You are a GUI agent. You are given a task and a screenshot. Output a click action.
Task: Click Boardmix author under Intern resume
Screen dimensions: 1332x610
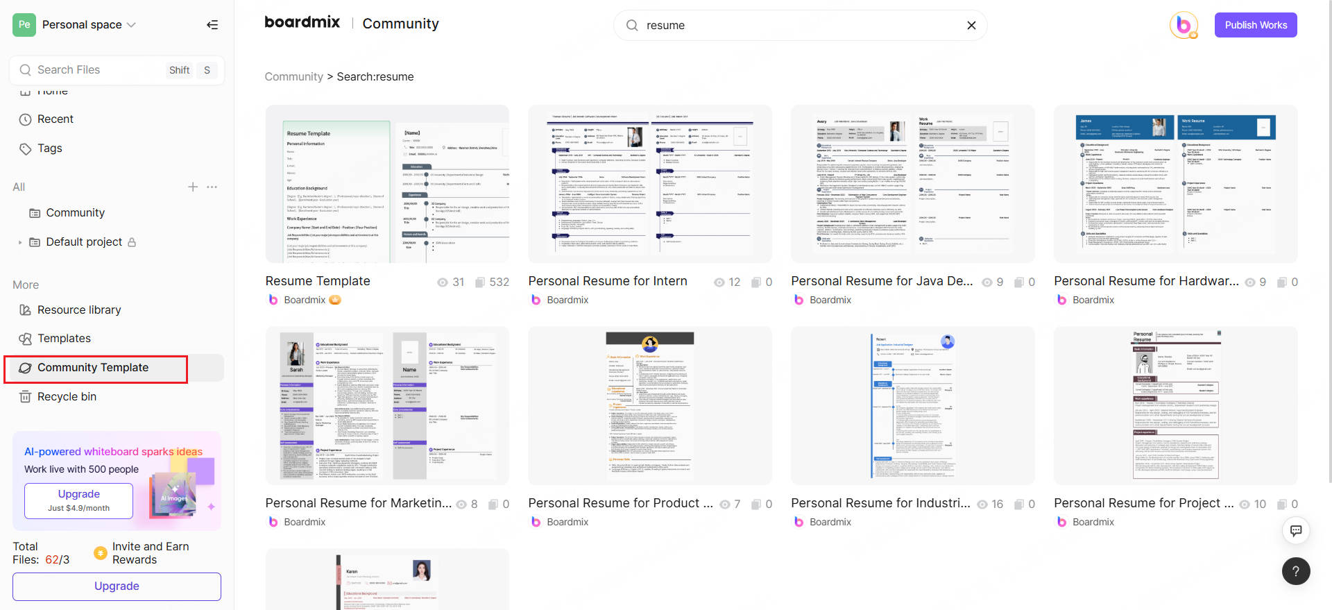point(567,300)
